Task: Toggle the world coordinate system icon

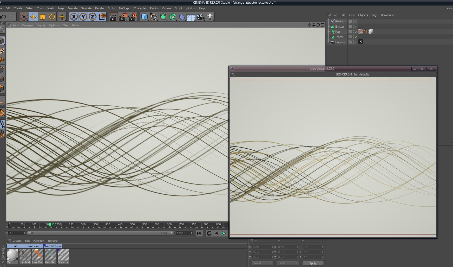Action: tap(102, 17)
